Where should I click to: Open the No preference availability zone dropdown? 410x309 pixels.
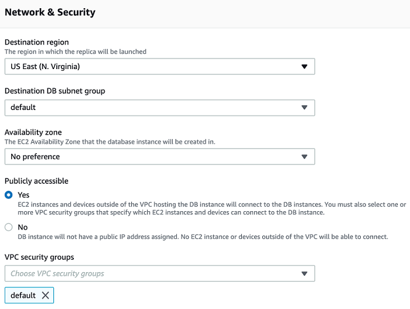click(159, 157)
